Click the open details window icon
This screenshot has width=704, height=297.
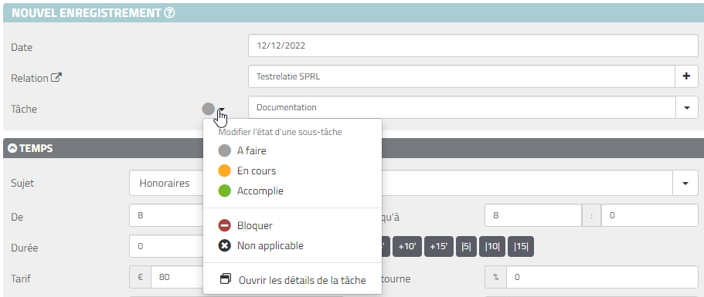[x=226, y=279]
